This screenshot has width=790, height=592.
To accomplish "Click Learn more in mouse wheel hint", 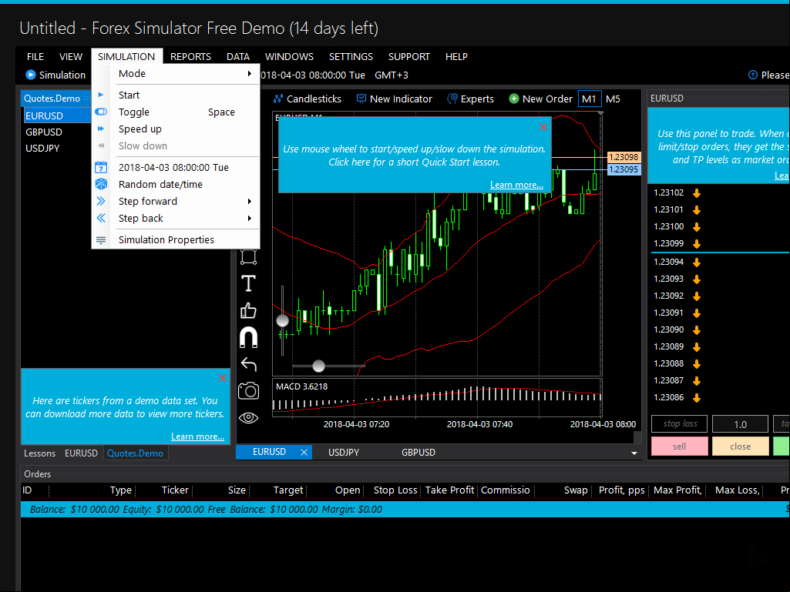I will tap(516, 185).
